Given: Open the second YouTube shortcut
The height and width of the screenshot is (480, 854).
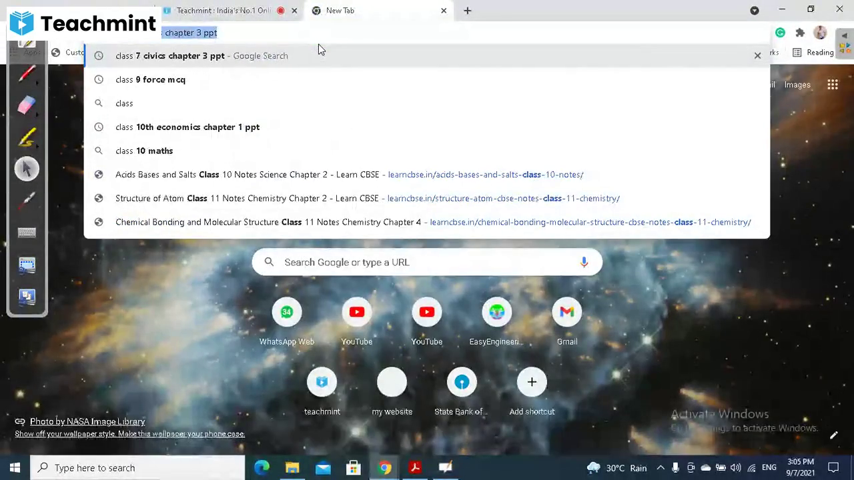Looking at the screenshot, I should [x=427, y=323].
